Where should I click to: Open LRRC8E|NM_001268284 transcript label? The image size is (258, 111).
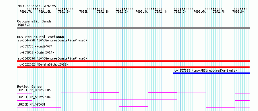(x=34, y=97)
